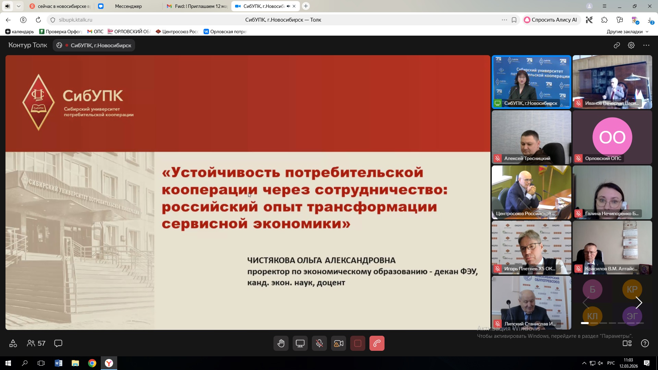Click the СибУПК room name button
The image size is (658, 370).
pyautogui.click(x=94, y=45)
